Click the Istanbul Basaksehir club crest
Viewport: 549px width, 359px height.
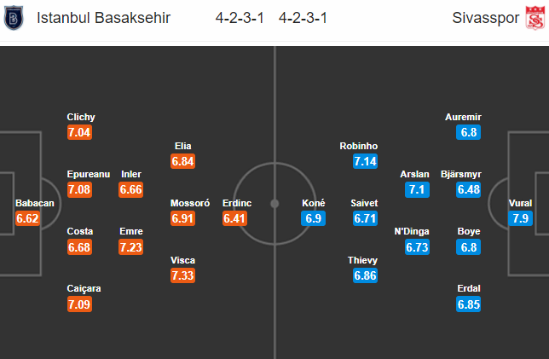pyautogui.click(x=14, y=18)
